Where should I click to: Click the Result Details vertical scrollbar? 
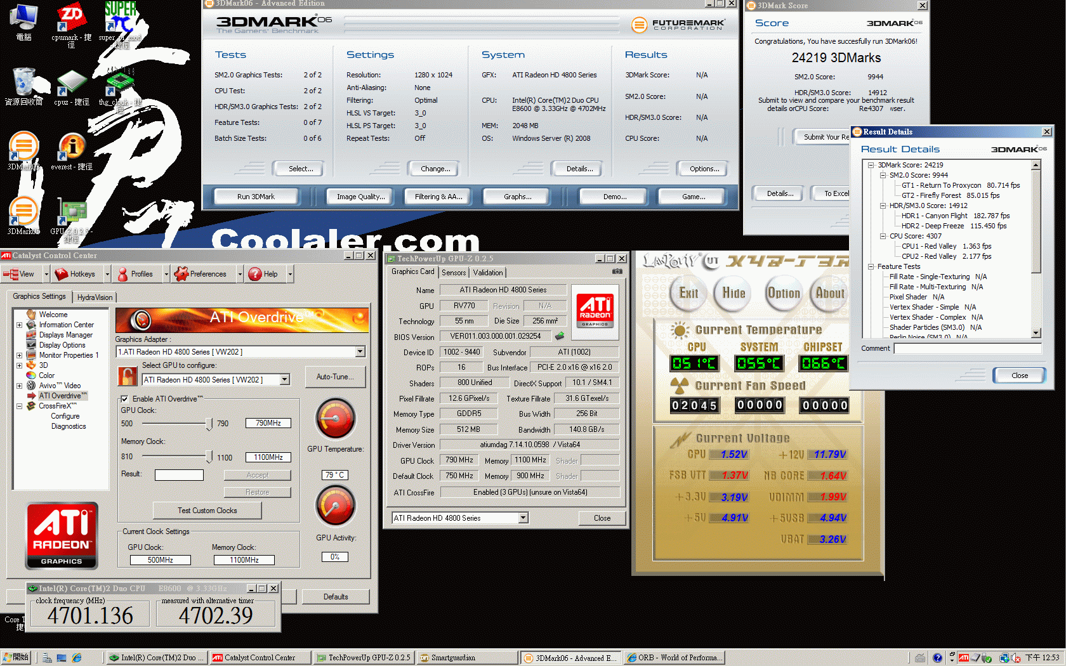tap(1036, 249)
